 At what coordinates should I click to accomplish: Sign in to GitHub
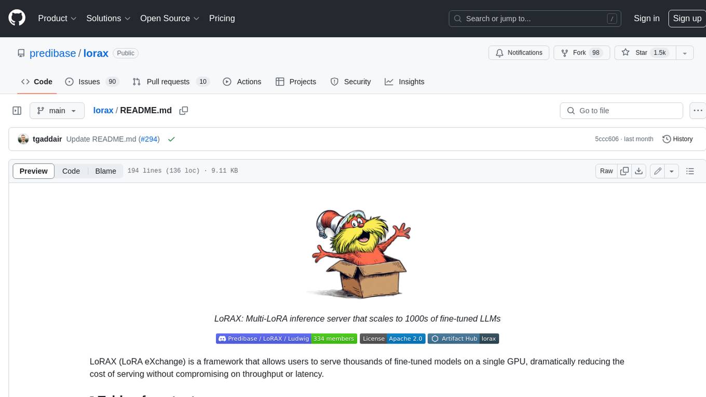pos(646,18)
